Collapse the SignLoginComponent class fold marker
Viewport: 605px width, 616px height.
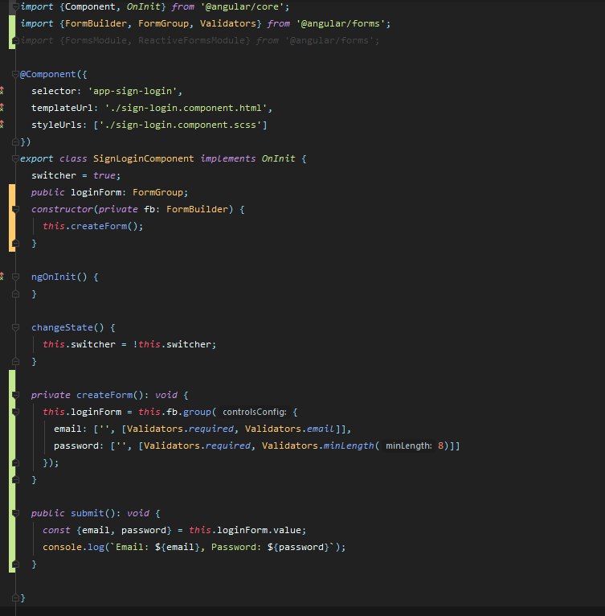coord(16,158)
